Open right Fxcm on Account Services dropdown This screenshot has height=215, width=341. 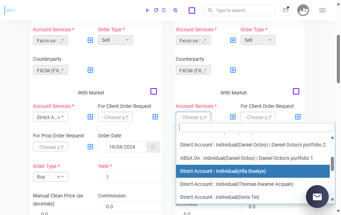coord(193,40)
